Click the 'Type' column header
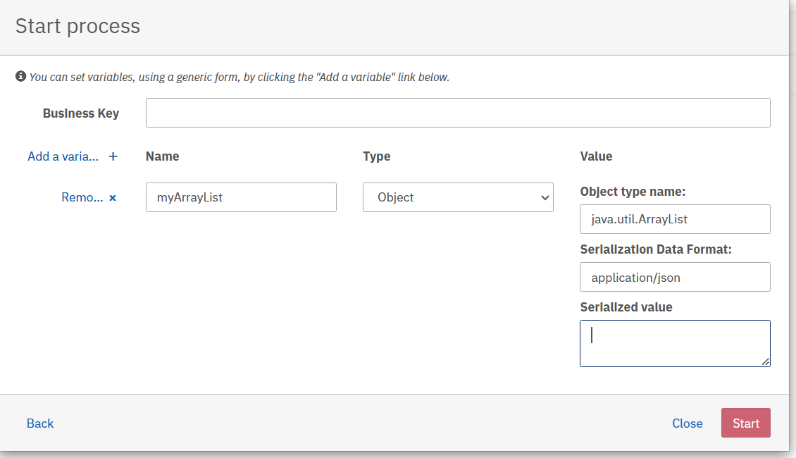796x458 pixels. [377, 156]
